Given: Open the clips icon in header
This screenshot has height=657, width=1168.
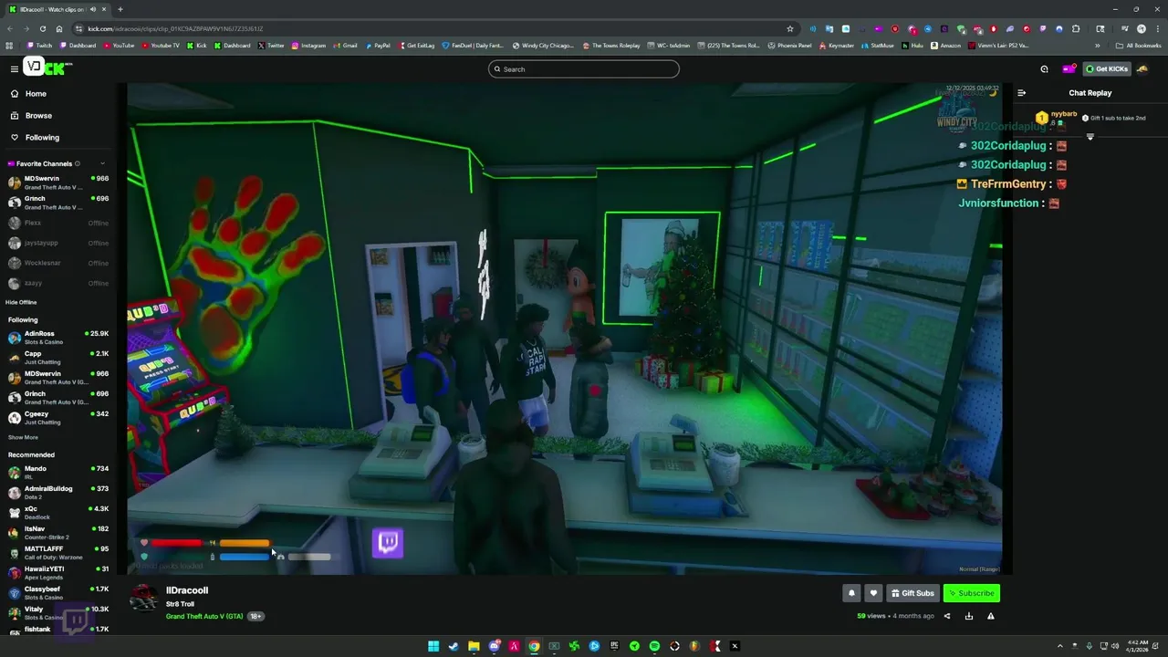Looking at the screenshot, I should coord(1044,69).
